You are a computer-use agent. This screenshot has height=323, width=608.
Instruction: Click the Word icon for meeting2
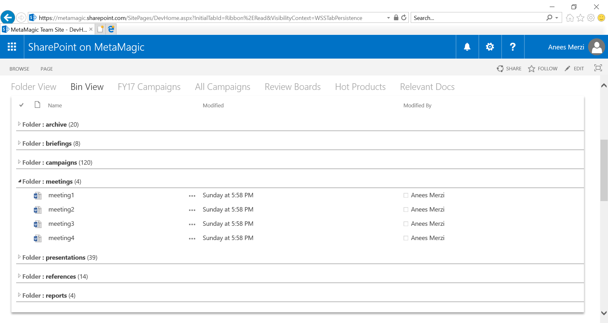pyautogui.click(x=38, y=210)
